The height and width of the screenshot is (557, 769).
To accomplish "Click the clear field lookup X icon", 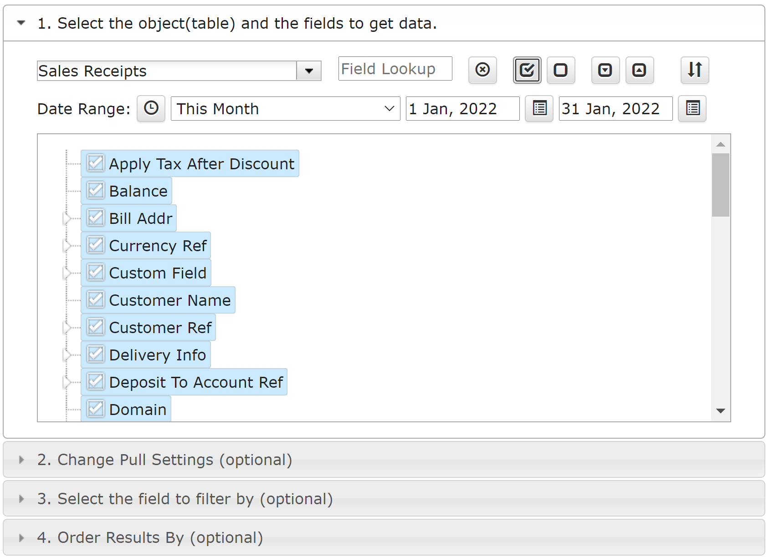I will [482, 70].
